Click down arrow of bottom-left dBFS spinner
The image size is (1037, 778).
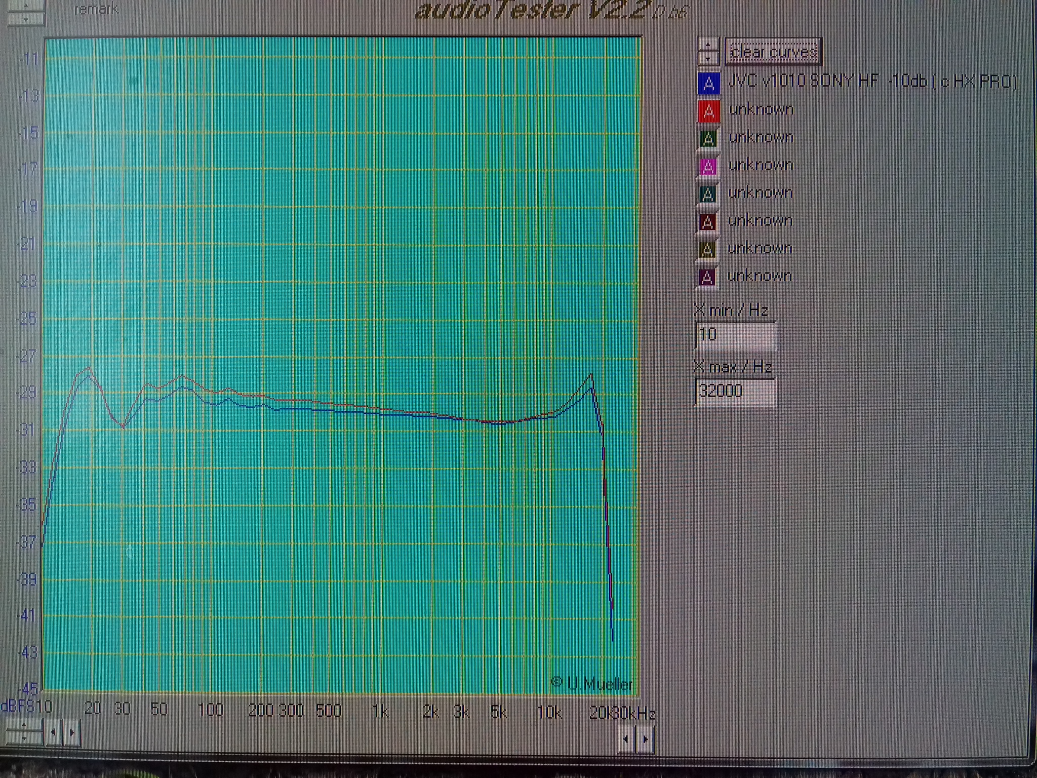23,738
